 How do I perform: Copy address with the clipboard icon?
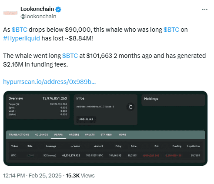pos(130,107)
